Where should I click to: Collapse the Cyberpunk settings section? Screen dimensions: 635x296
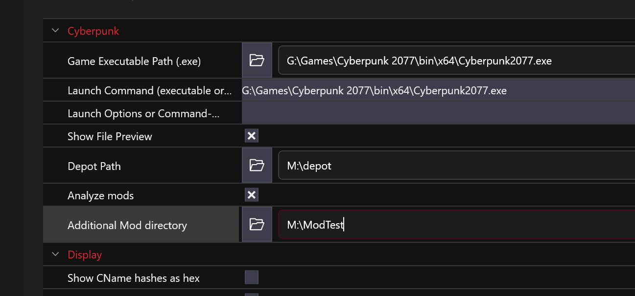click(55, 31)
